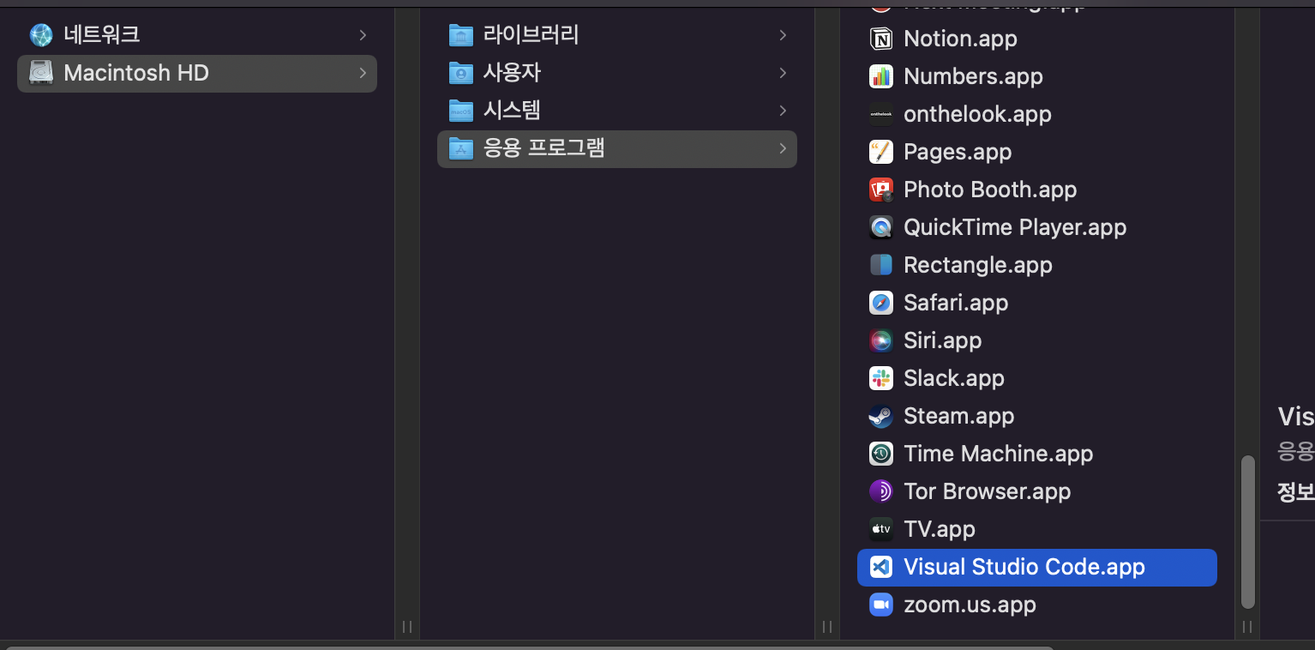This screenshot has height=650, width=1315.
Task: Click the Siri.app icon
Action: [880, 340]
